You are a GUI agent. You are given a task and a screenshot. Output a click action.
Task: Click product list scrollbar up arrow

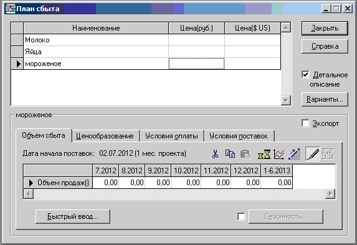tap(286, 28)
